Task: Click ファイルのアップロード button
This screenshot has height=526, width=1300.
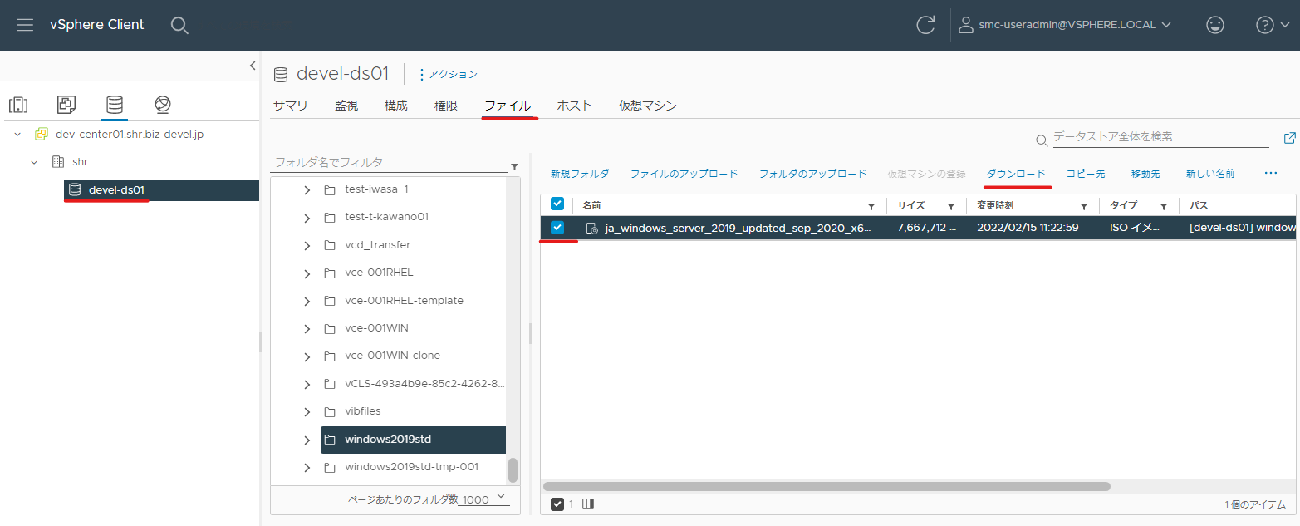Action: [x=684, y=174]
